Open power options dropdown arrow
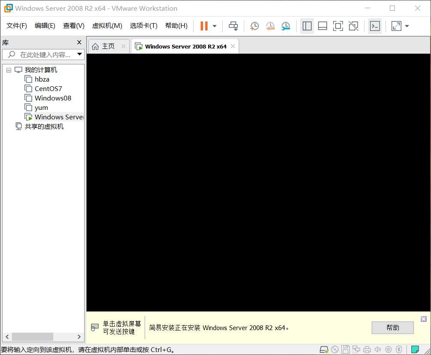The height and width of the screenshot is (355, 431). click(x=215, y=26)
